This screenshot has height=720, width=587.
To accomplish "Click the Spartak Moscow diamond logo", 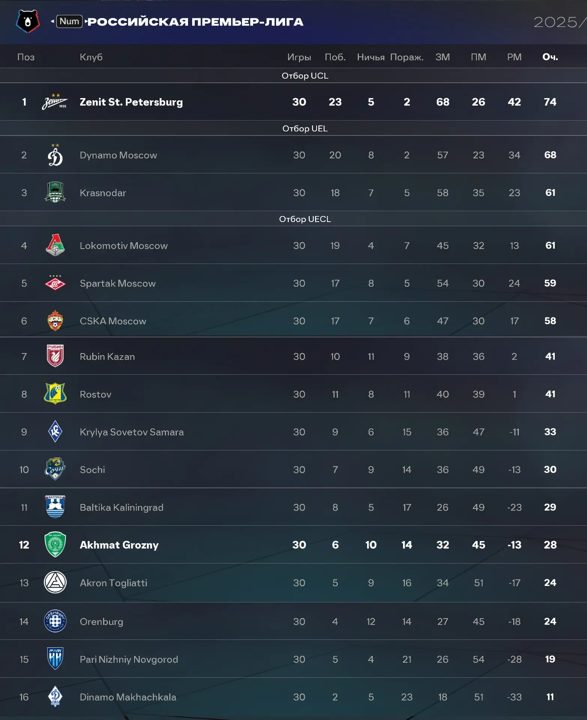I will [x=55, y=283].
